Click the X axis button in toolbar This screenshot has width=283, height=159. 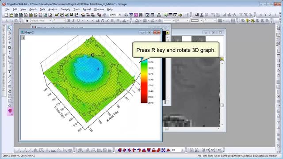point(260,15)
